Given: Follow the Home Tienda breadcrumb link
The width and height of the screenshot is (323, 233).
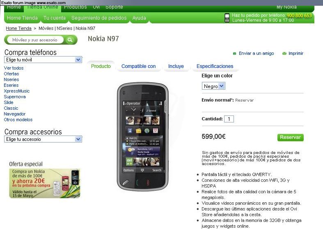Looking at the screenshot, I should [18, 28].
